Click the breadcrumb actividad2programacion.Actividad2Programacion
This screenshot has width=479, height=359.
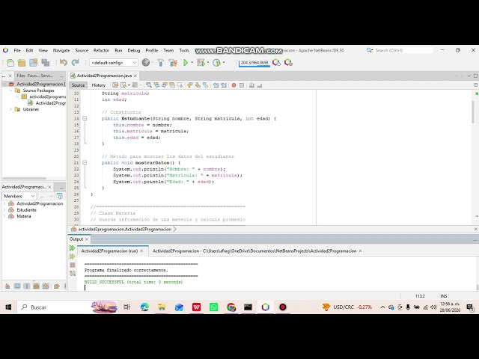coord(125,230)
